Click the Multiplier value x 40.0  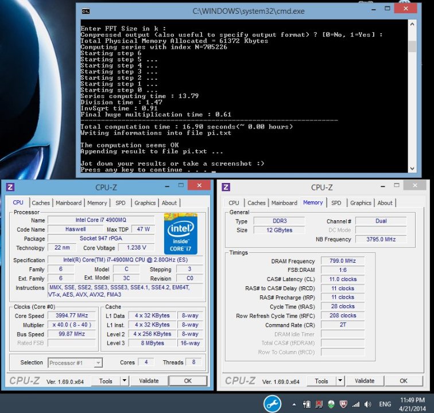coord(72,325)
